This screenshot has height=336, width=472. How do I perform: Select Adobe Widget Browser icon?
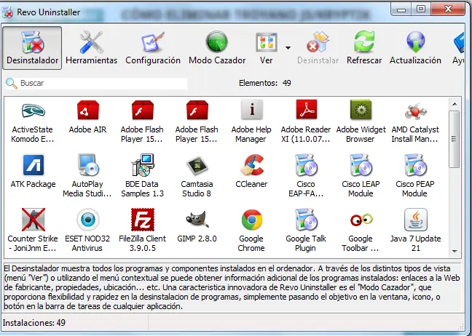click(x=361, y=110)
